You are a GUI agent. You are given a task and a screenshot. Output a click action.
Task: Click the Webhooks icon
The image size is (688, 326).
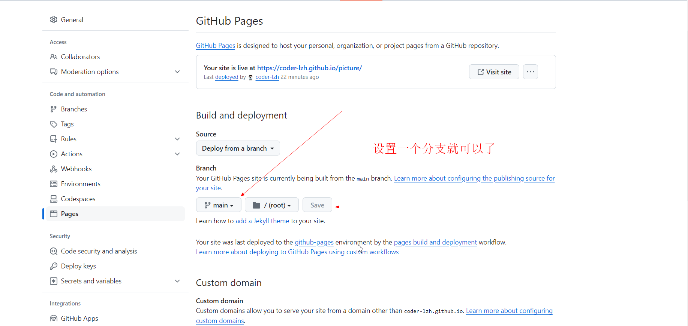[x=54, y=169]
